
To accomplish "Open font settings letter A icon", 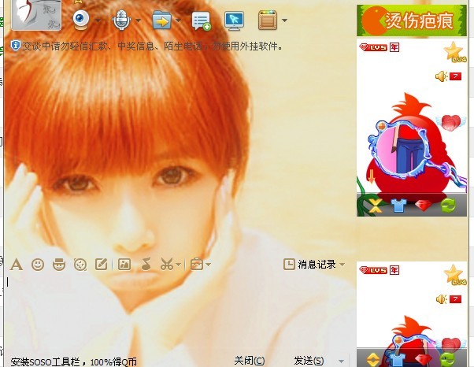I will click(x=16, y=265).
